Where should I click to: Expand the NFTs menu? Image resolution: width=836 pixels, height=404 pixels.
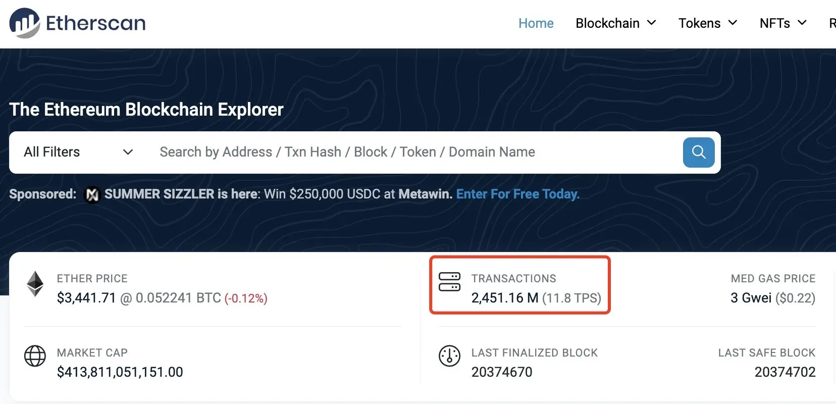[782, 23]
